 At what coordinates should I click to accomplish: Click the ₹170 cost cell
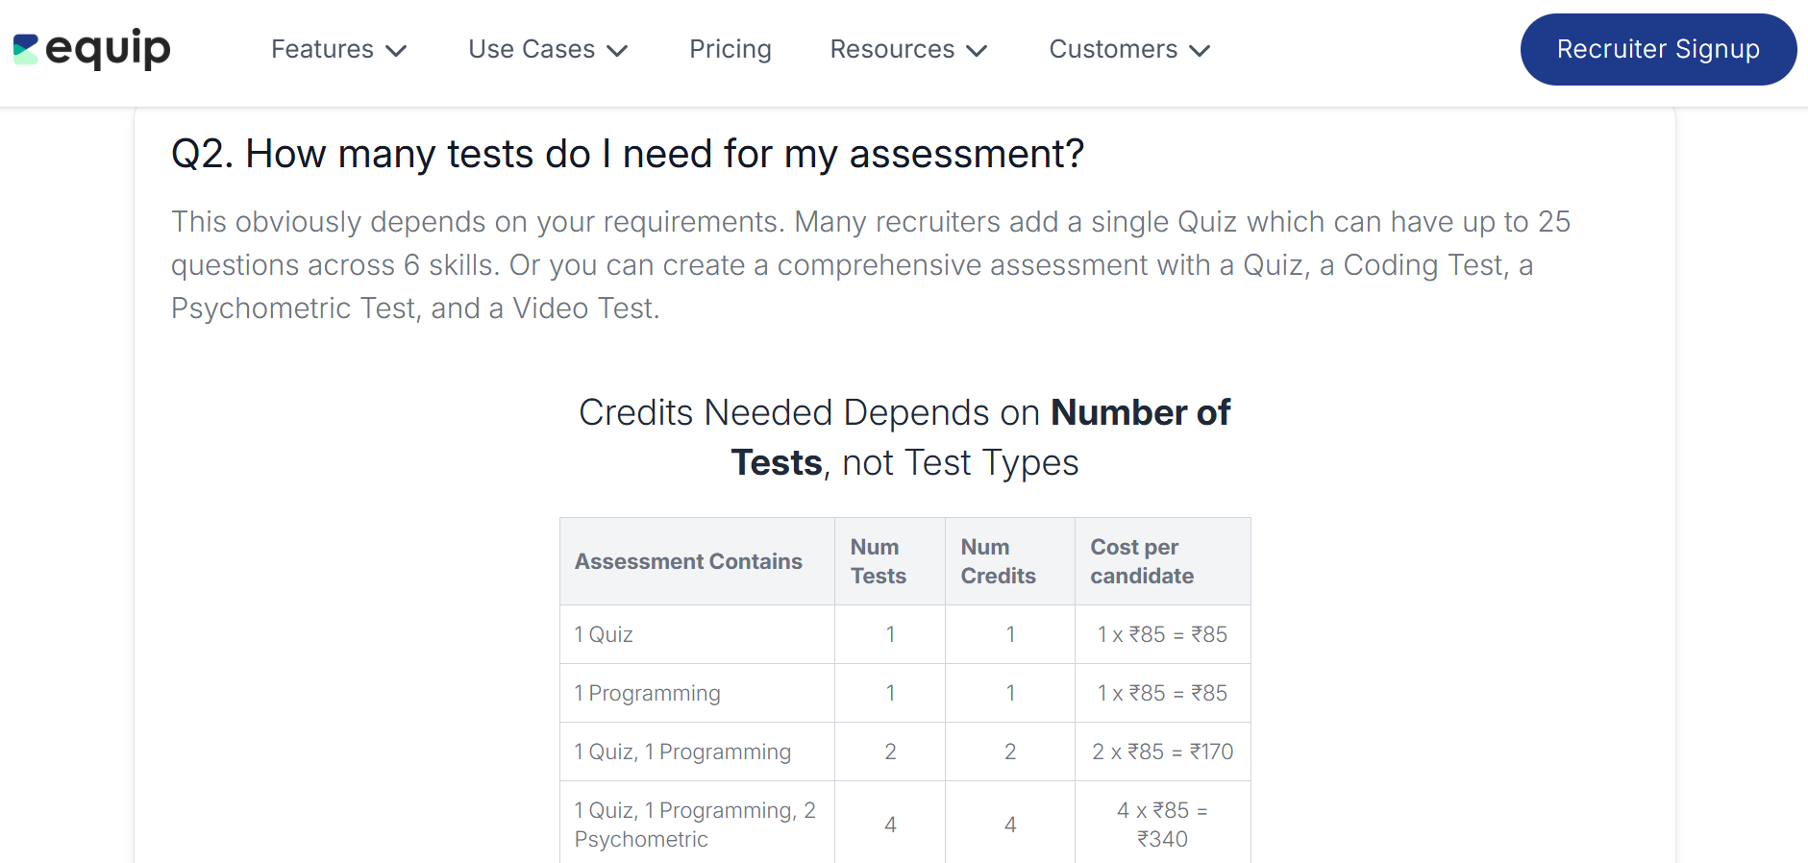(1162, 752)
